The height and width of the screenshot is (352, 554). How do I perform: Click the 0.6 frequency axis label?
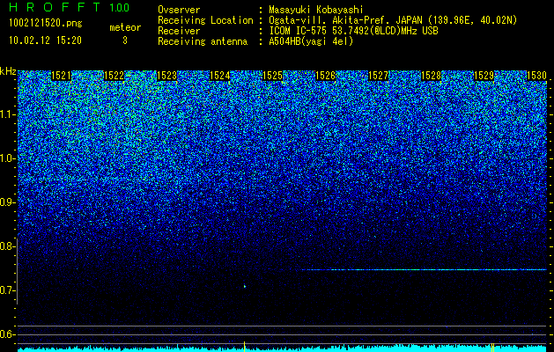7,334
